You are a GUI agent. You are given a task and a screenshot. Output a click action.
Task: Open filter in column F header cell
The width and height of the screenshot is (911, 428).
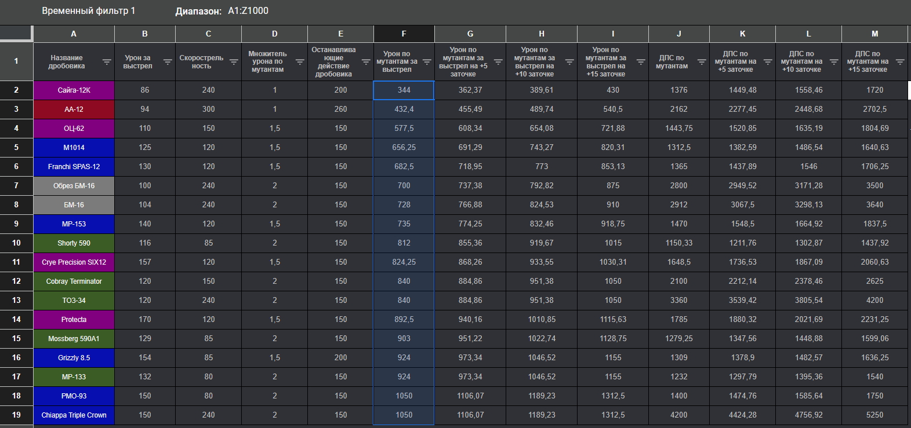pyautogui.click(x=427, y=62)
